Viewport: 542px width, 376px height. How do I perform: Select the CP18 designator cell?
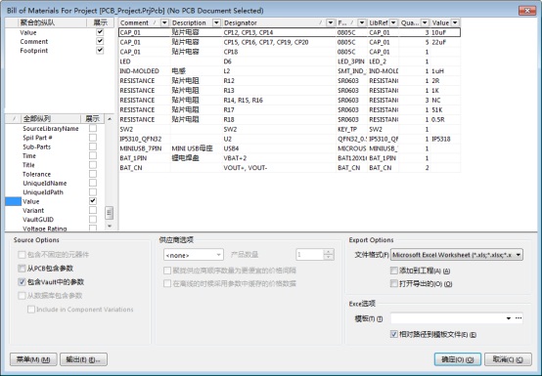pyautogui.click(x=279, y=52)
